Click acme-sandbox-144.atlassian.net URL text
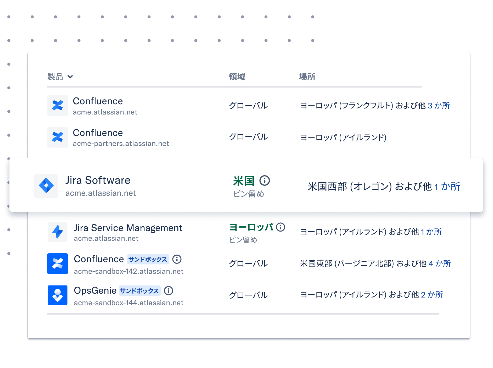 [129, 303]
